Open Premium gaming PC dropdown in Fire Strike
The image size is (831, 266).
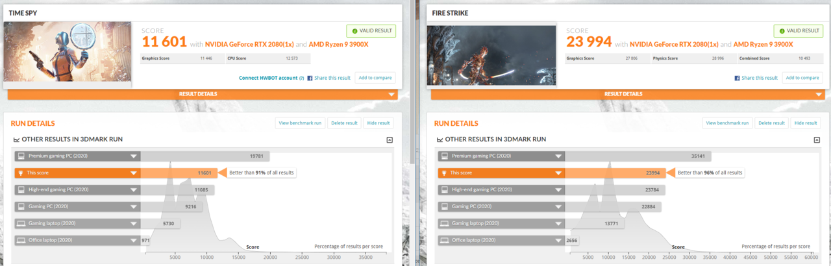[557, 156]
